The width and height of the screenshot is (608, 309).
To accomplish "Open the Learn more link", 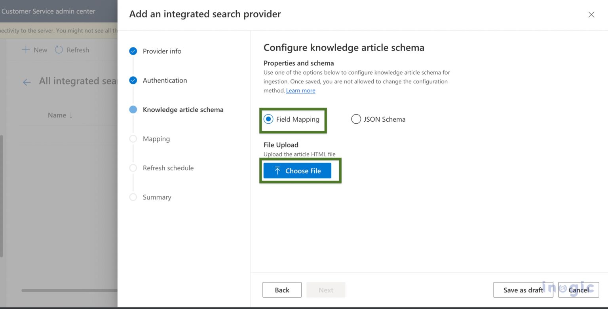I will tap(300, 90).
